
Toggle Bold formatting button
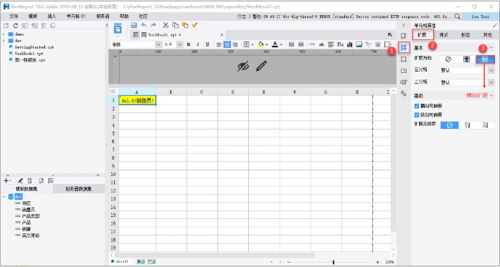(x=189, y=44)
